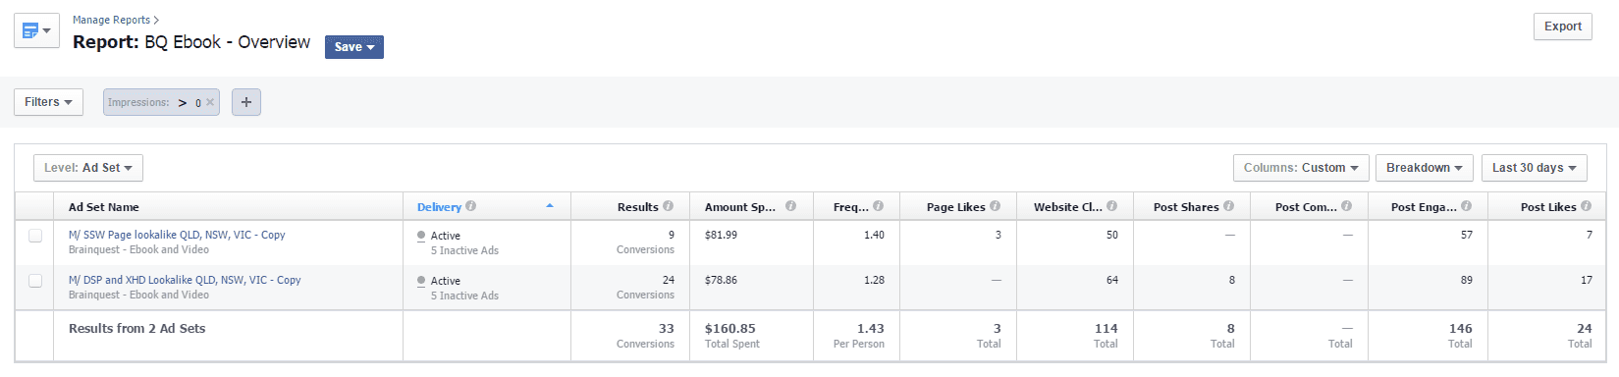
Task: Open the Save button dropdown
Action: click(354, 47)
